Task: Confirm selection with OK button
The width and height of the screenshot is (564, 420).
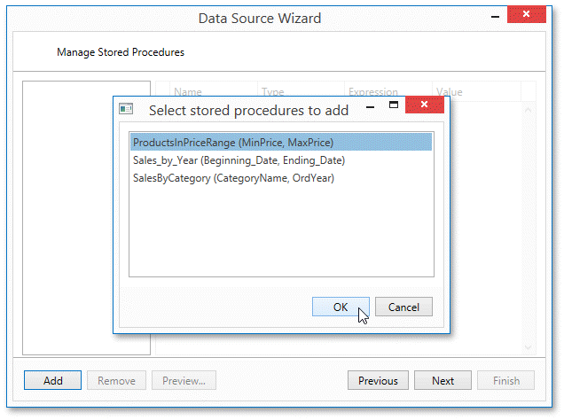Action: 341,307
